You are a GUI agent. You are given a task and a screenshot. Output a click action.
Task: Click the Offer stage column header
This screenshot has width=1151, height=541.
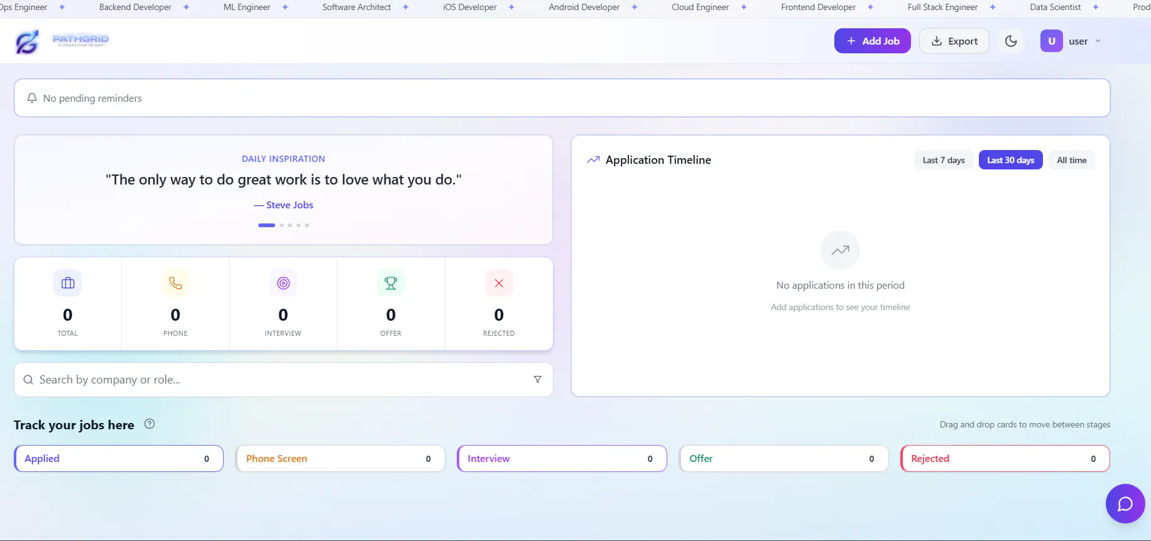click(x=784, y=459)
